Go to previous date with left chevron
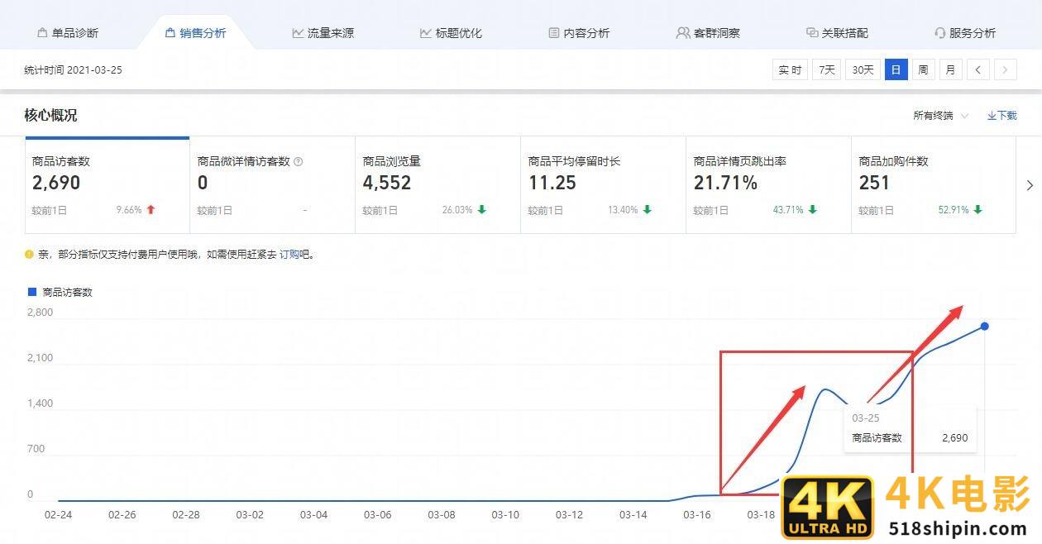Screen dimensions: 1042x544 [x=977, y=69]
